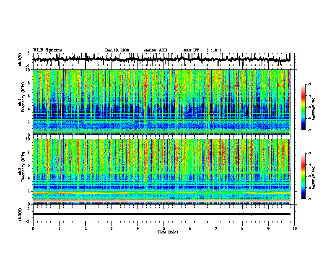Click the "ch.1(V)" axis label

pyautogui.click(x=20, y=59)
